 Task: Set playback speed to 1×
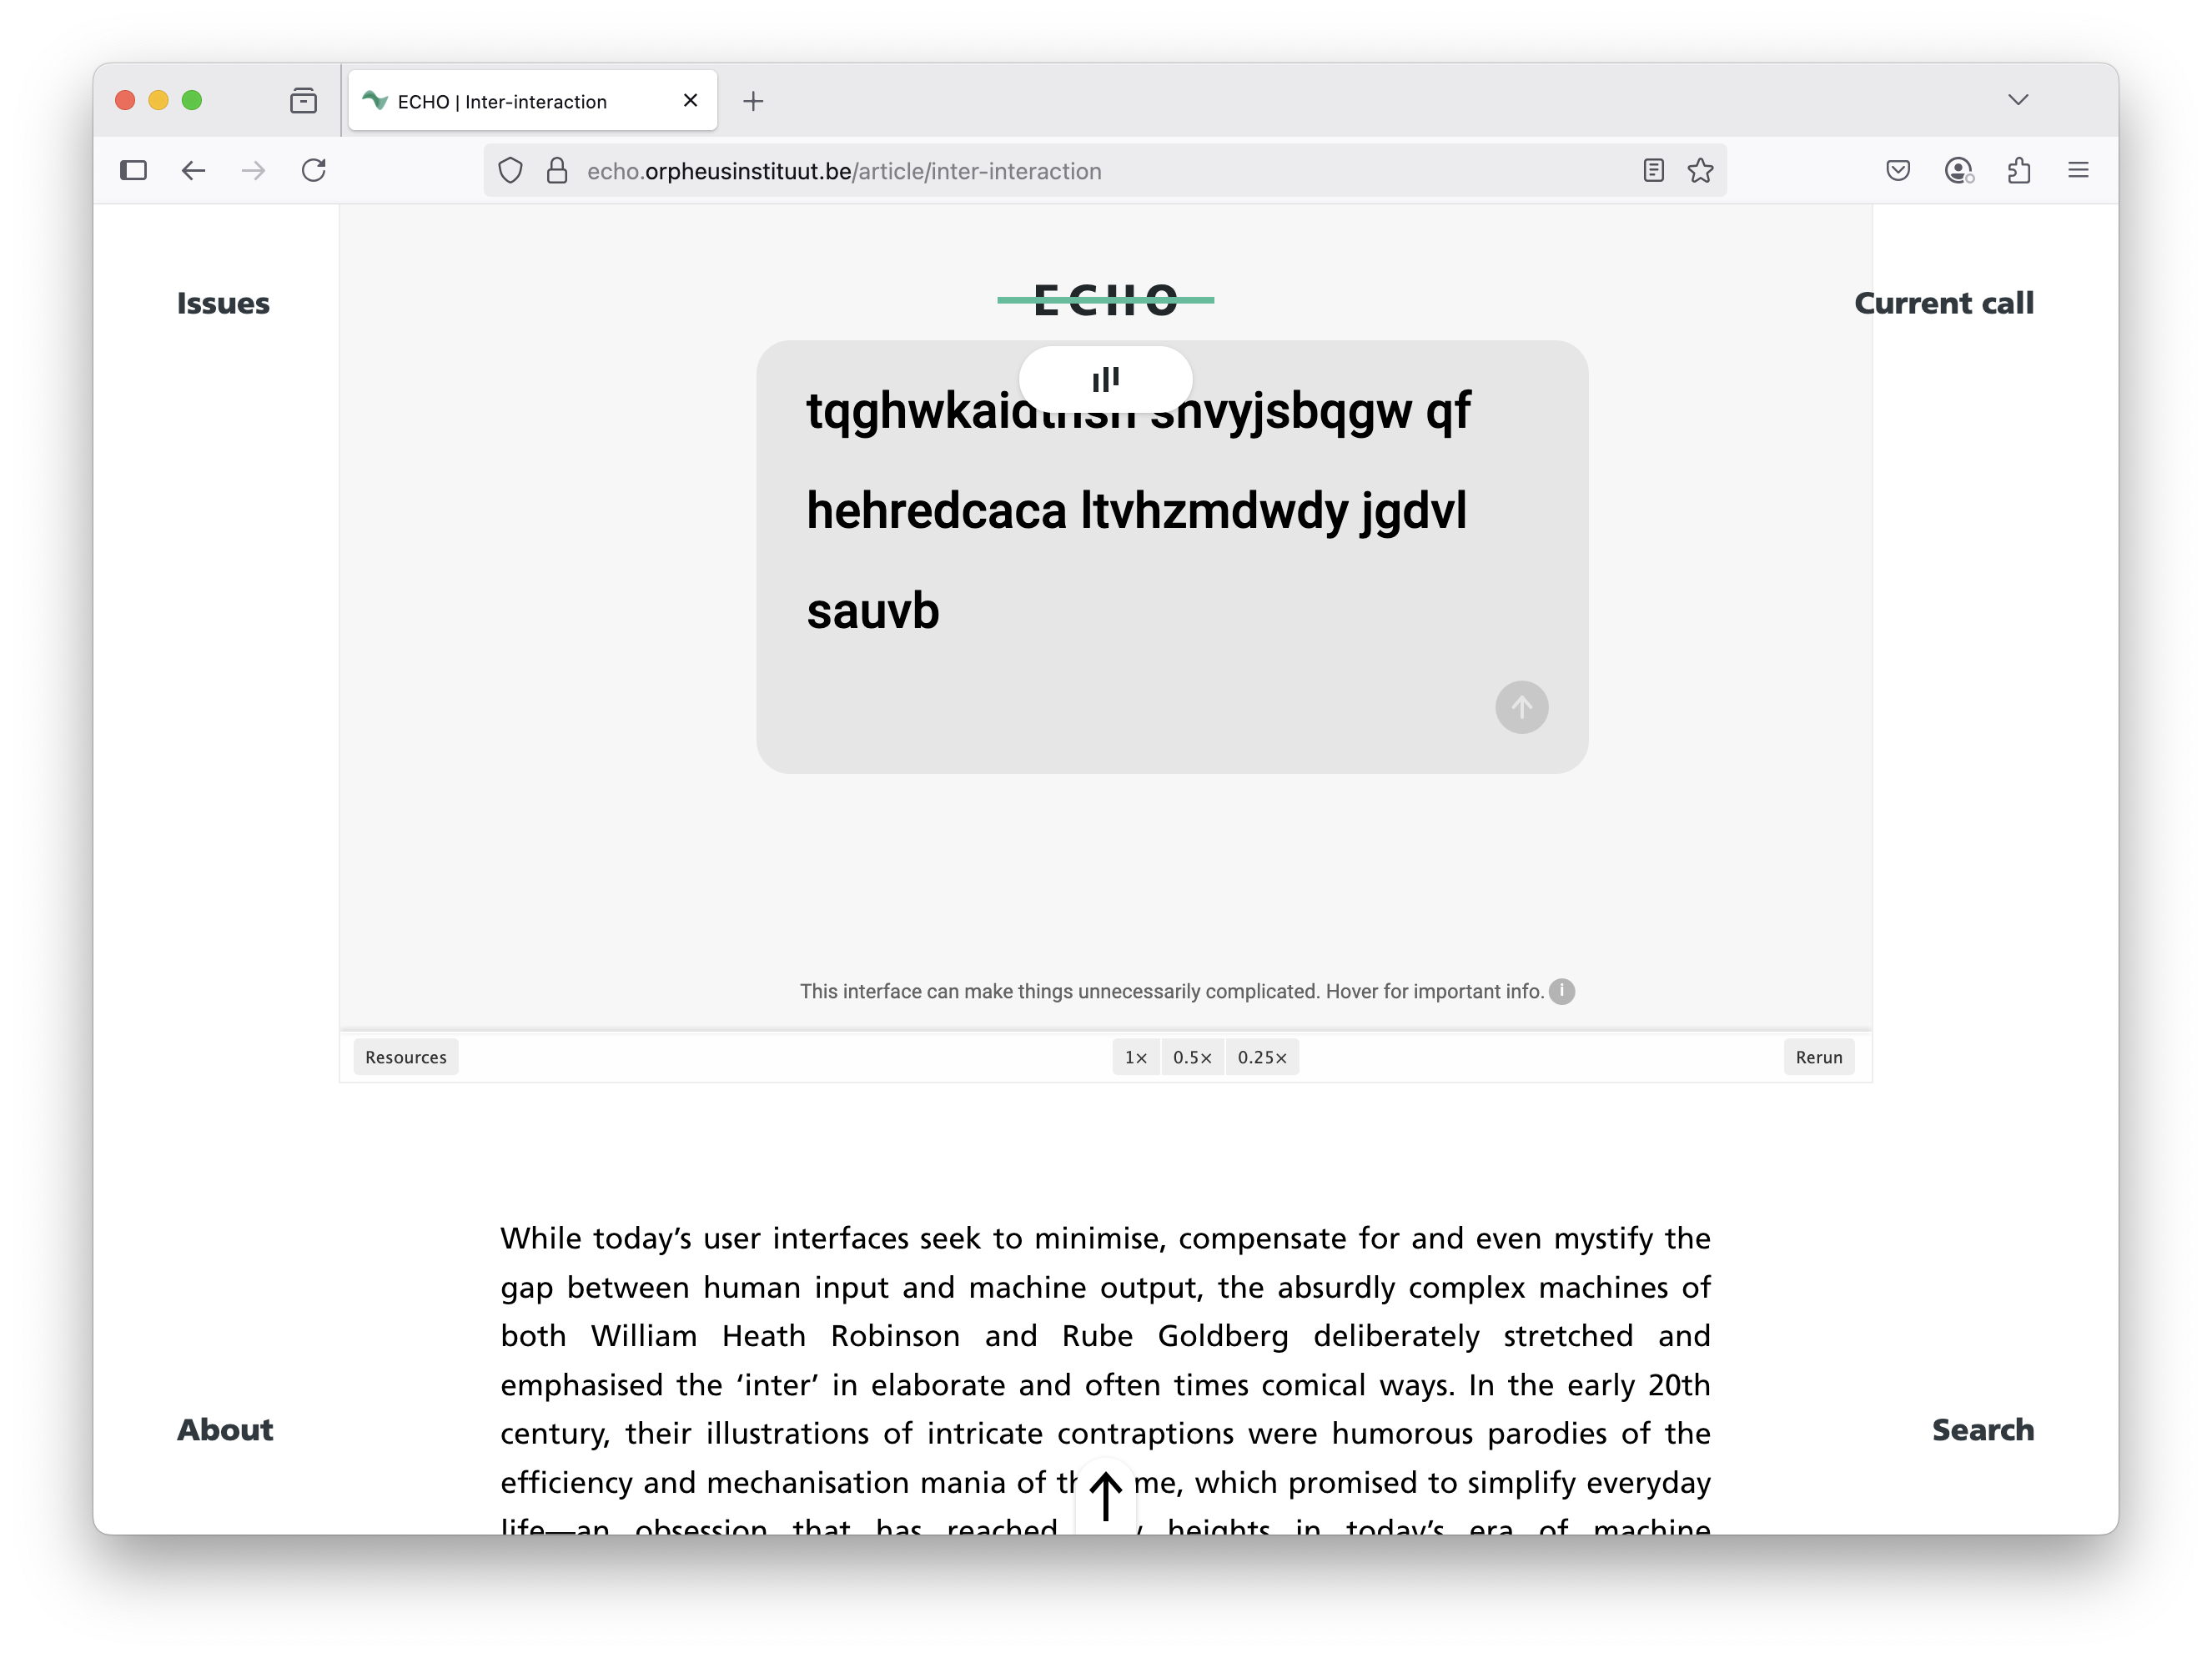[1135, 1057]
